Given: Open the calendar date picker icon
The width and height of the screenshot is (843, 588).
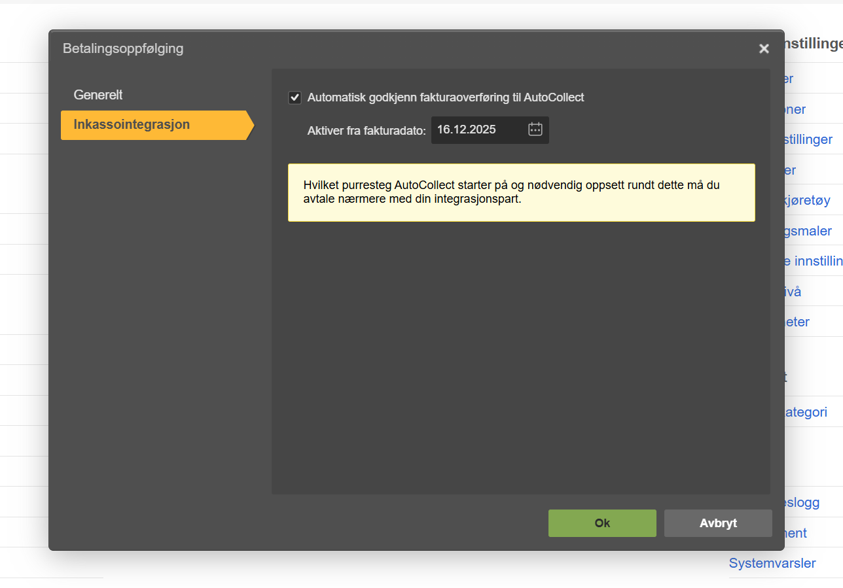Looking at the screenshot, I should (x=535, y=130).
